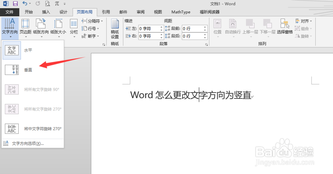Switch to the 开始 tab
This screenshot has height=174, width=333.
pos(28,12)
